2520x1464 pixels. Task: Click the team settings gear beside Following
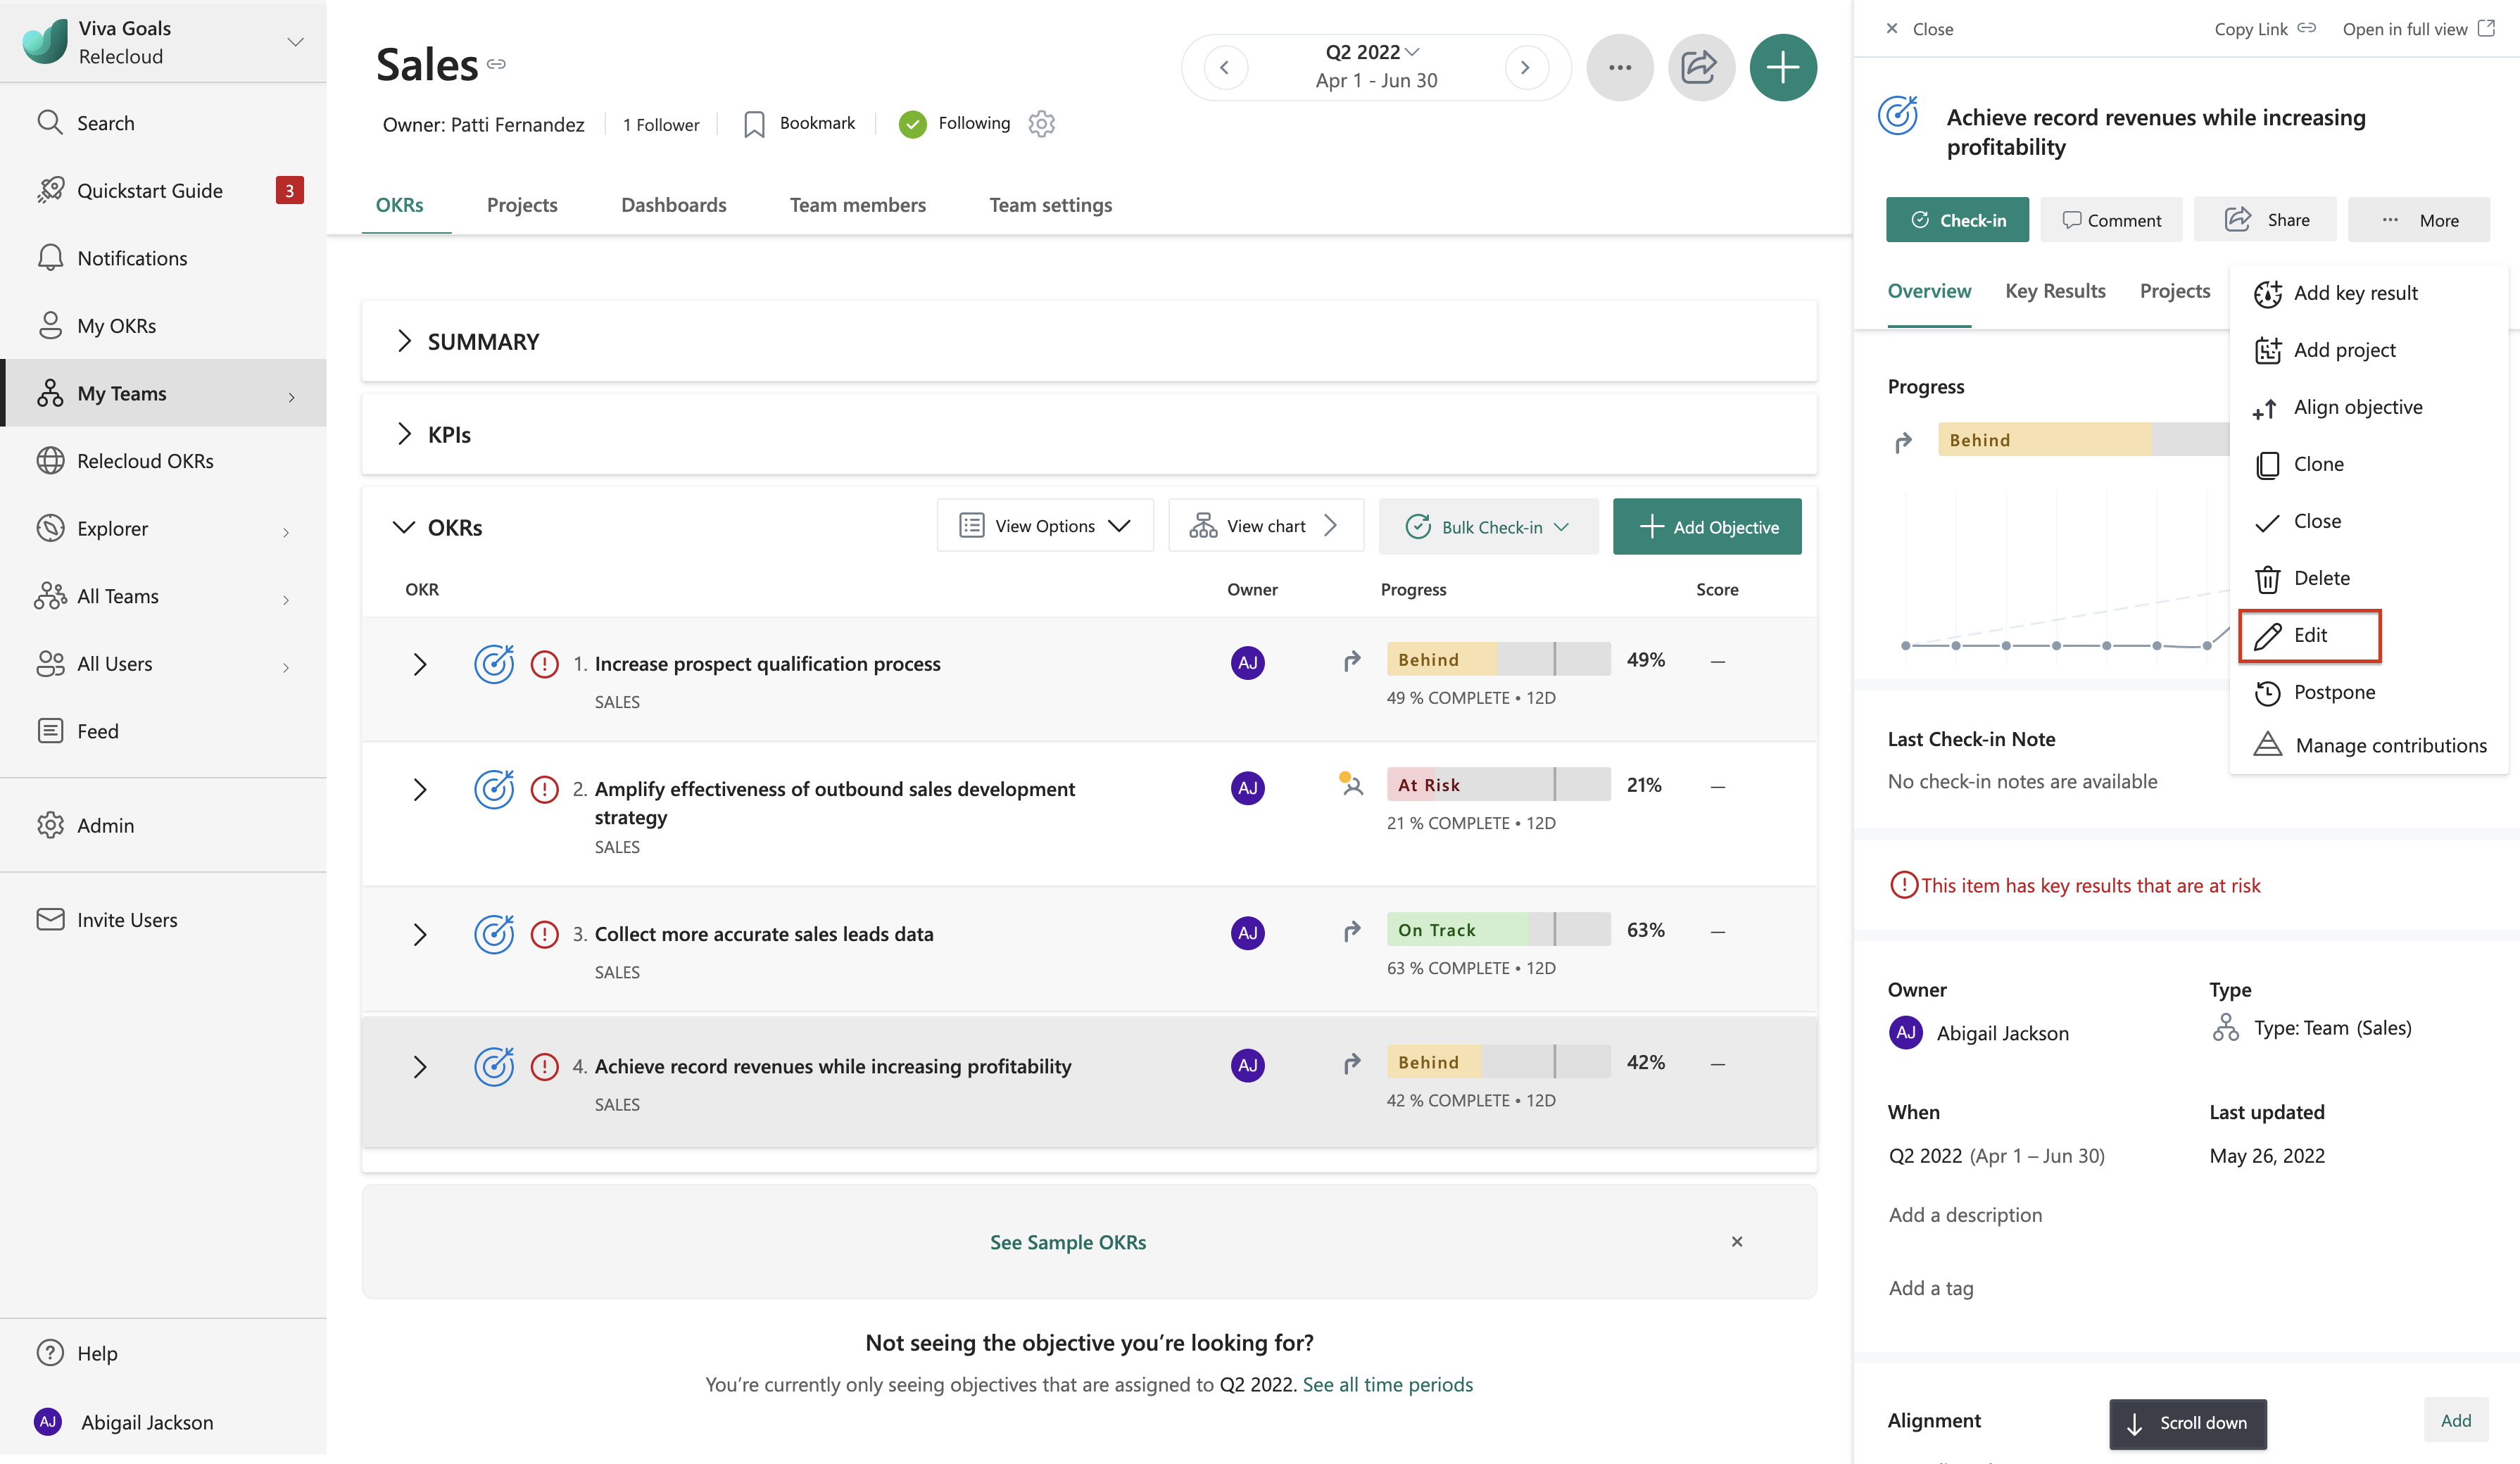pos(1041,123)
